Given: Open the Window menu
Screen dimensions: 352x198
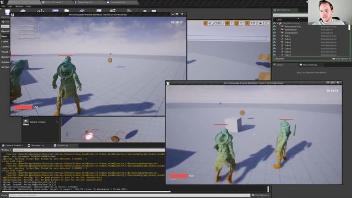Looking at the screenshot, I should click(19, 7).
